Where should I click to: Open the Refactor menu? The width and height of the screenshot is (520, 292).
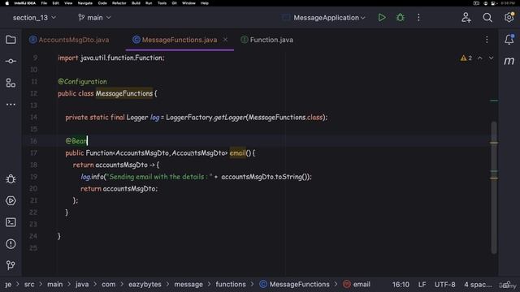[x=119, y=3]
